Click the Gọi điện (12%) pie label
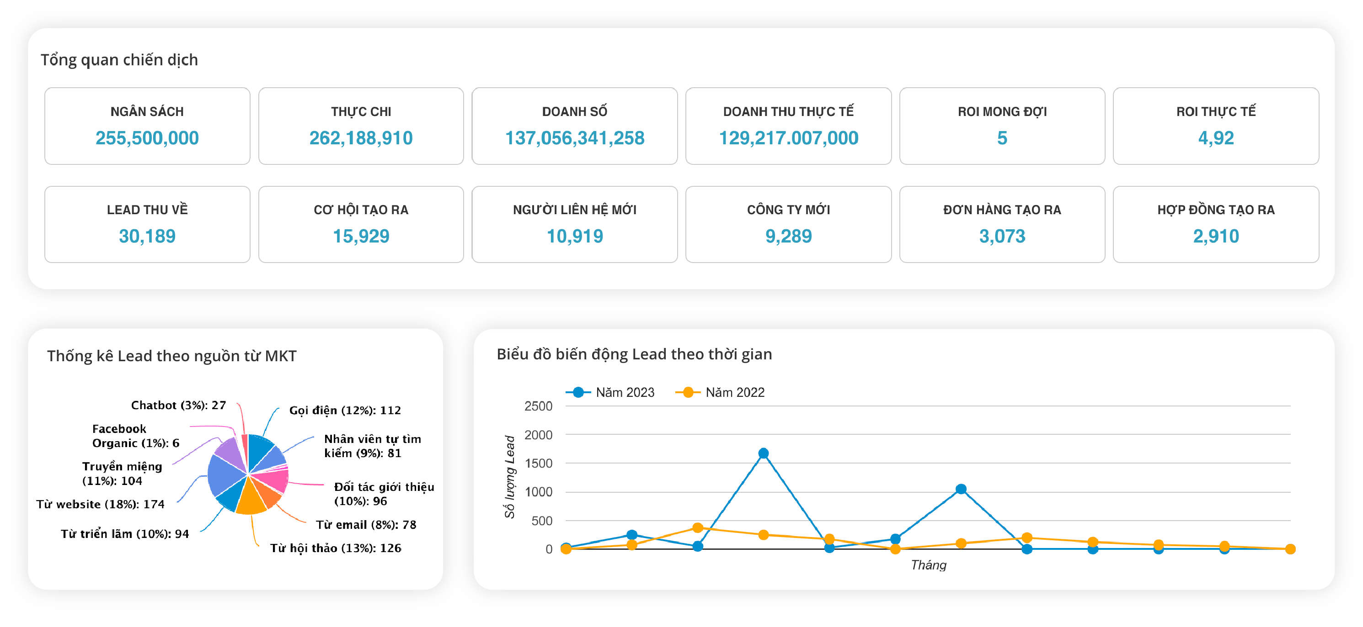The image size is (1363, 627). coord(345,410)
